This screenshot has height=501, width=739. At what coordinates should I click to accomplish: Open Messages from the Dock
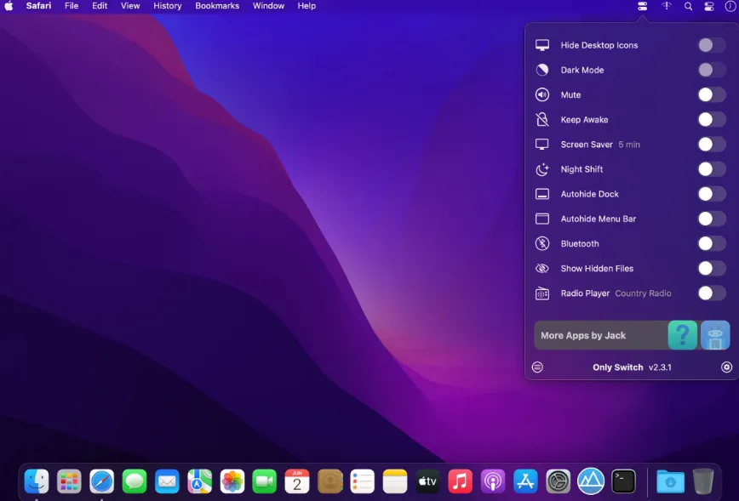point(135,481)
